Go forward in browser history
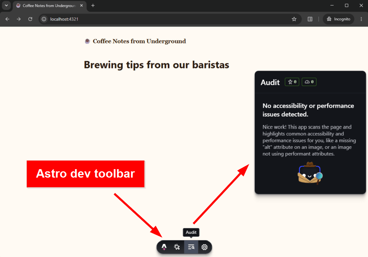 point(19,19)
